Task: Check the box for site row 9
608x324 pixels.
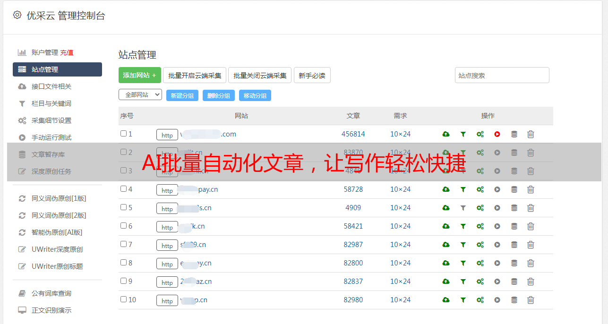Action: click(x=123, y=281)
